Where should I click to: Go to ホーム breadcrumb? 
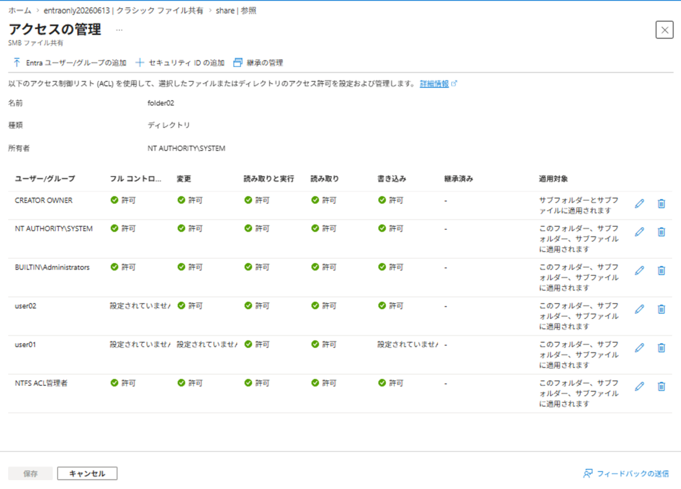click(x=20, y=11)
